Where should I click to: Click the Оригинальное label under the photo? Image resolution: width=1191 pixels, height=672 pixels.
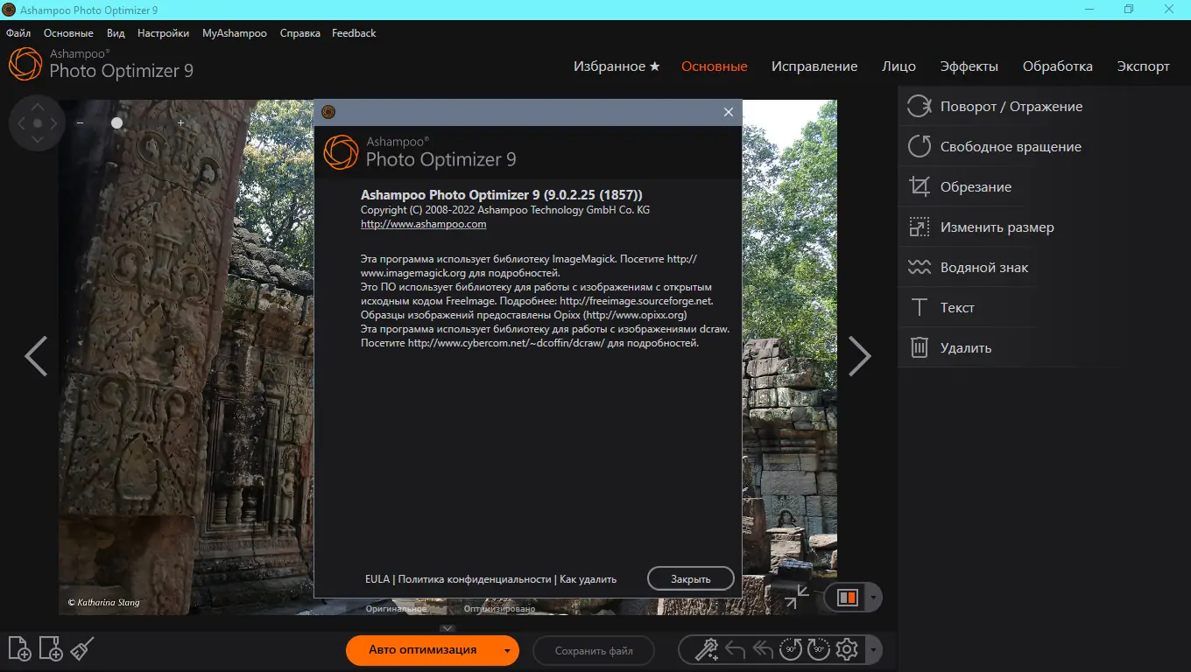(396, 608)
